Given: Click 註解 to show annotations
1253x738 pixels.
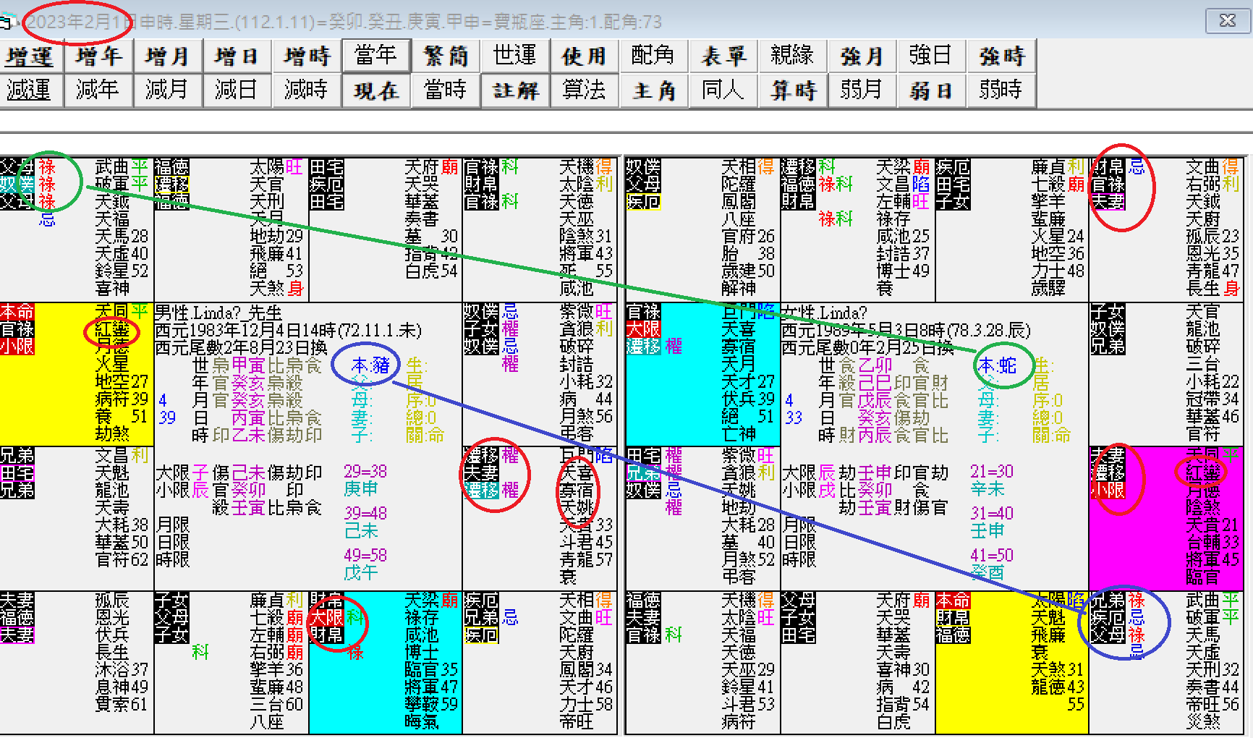Looking at the screenshot, I should [515, 90].
